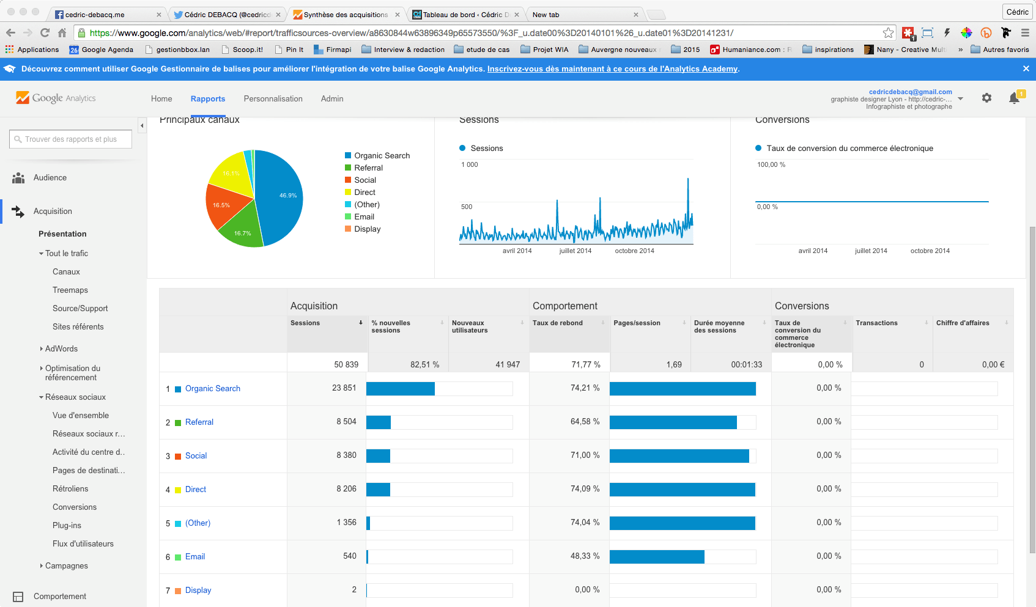The image size is (1036, 607).
Task: Go to browser home page icon
Action: 62,33
